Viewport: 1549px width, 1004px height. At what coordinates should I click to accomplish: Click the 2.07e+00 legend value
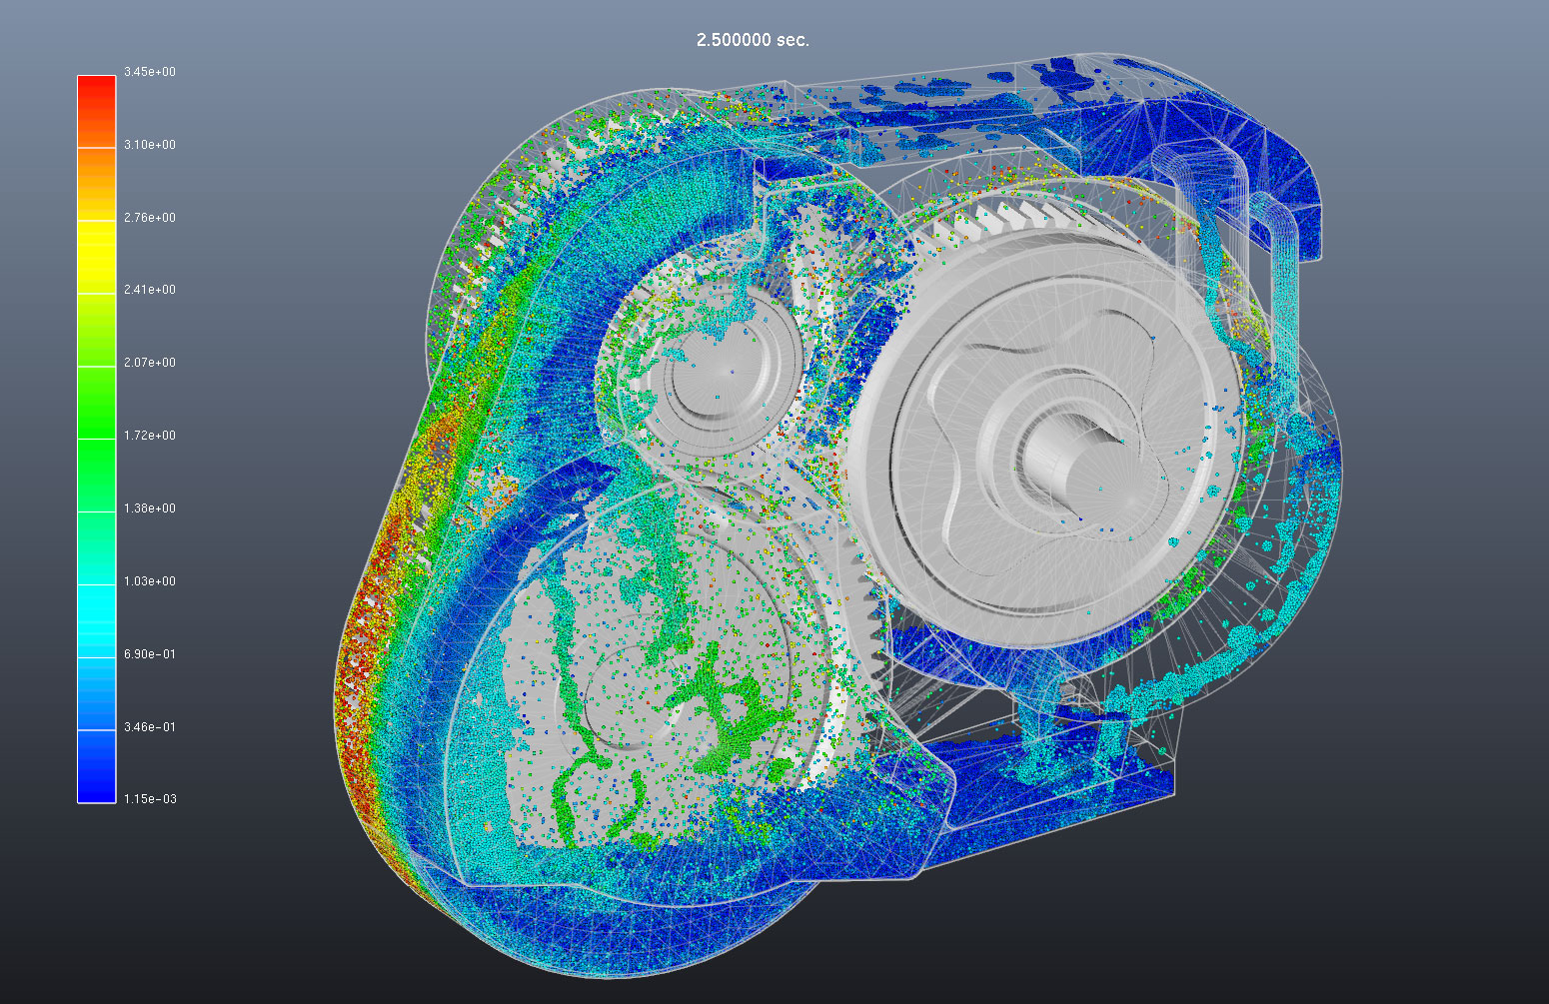(x=150, y=363)
